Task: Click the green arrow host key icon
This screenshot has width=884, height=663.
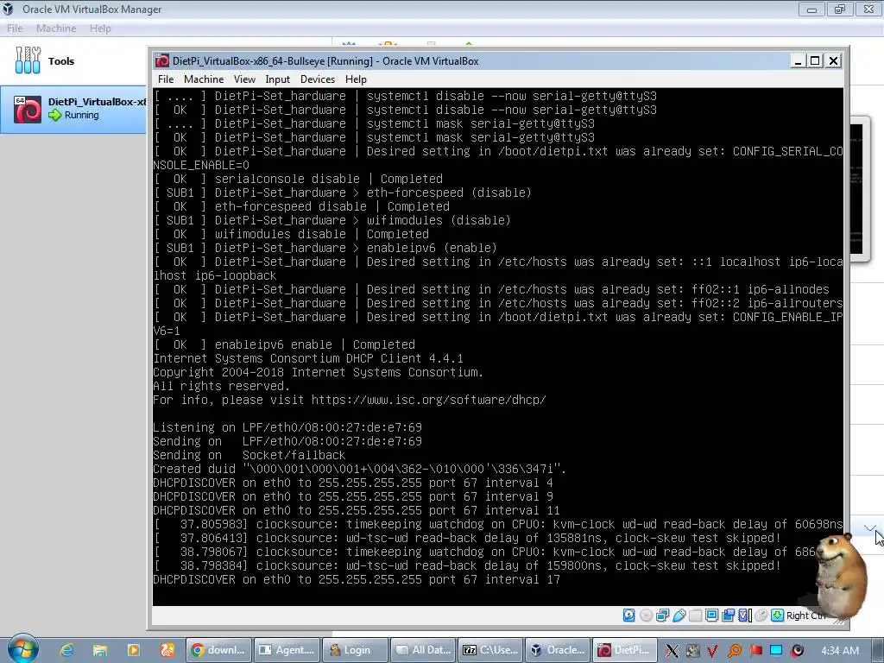Action: click(x=778, y=615)
